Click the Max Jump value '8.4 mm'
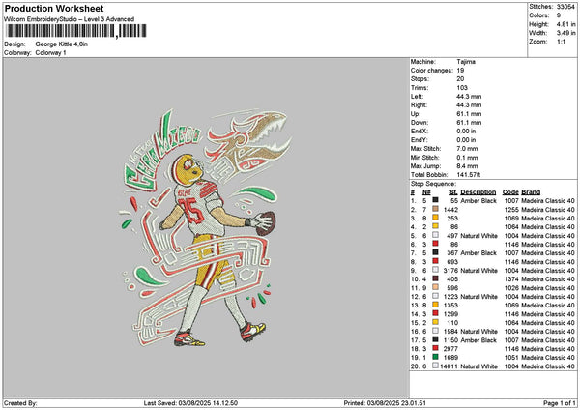This screenshot has height=410, width=580. click(468, 166)
